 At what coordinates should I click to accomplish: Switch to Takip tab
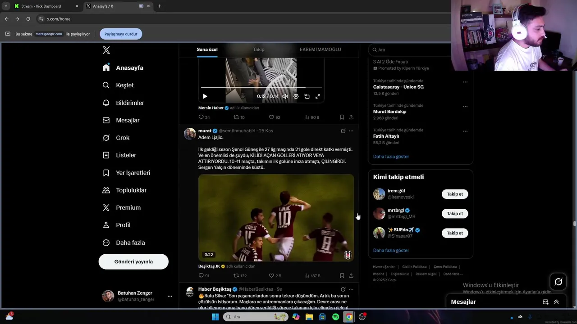(259, 49)
